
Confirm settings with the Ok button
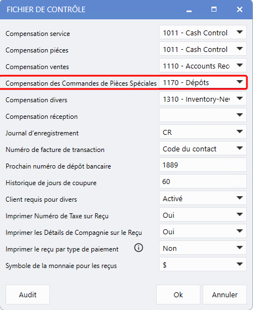[178, 295]
